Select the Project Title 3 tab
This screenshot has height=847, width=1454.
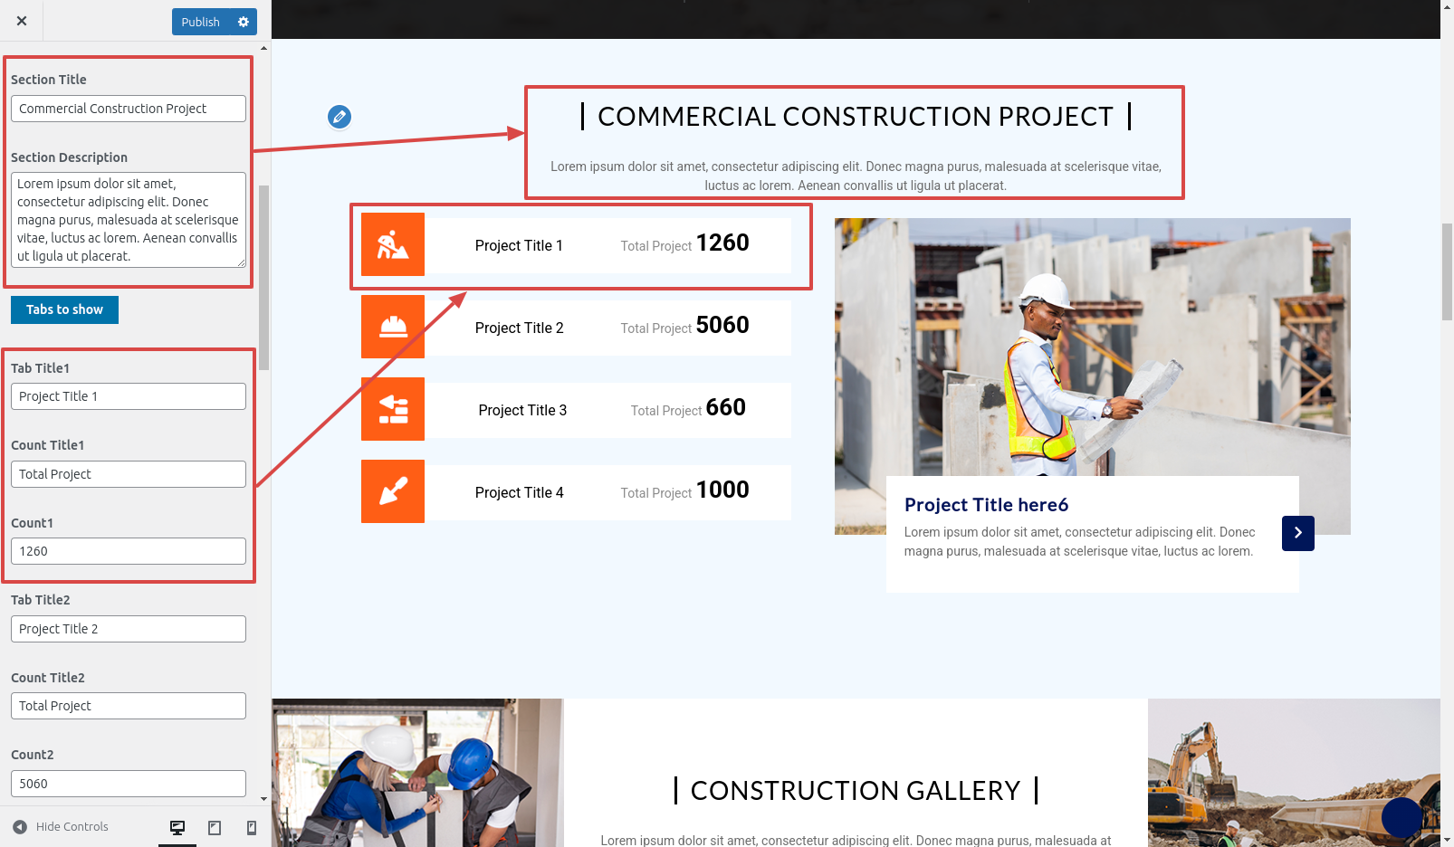tap(576, 410)
